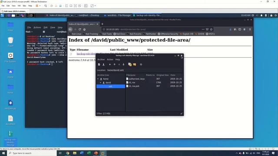The height and width of the screenshot is (156, 278).
Task: Select the .ssh folder in Archive tree
Action: pos(111,86)
